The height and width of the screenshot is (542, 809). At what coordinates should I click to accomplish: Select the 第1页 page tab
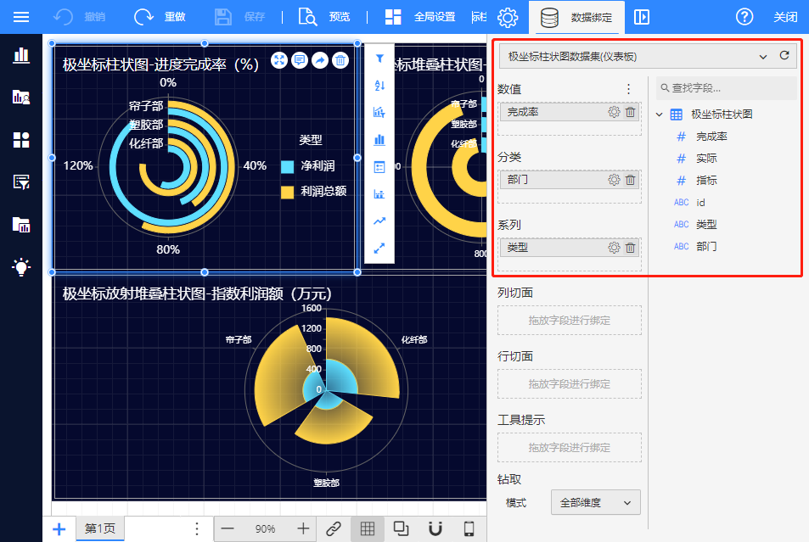(100, 528)
